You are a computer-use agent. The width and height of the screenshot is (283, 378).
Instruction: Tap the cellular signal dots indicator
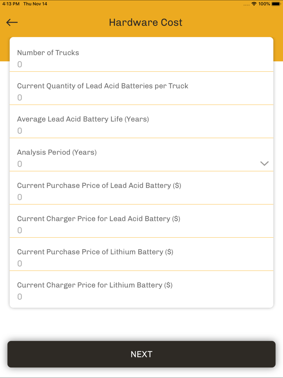tap(246, 5)
